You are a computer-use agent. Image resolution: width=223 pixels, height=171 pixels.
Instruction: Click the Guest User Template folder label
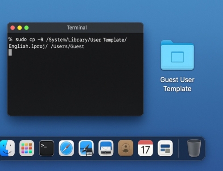click(x=178, y=84)
